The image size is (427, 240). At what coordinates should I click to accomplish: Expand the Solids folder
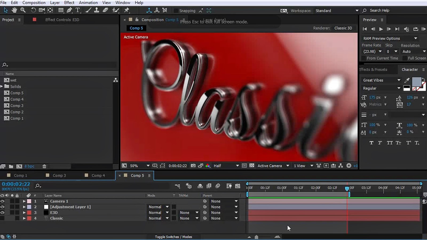pos(2,86)
